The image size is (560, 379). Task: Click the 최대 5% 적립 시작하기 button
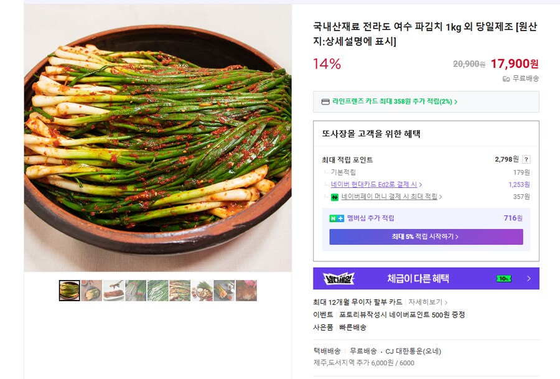(426, 236)
